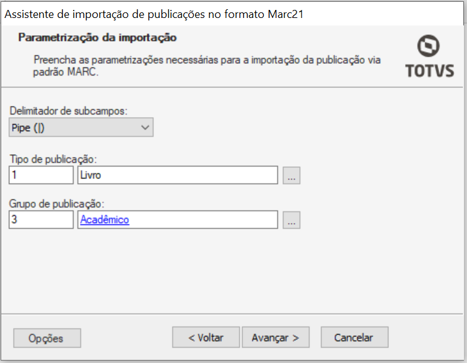This screenshot has width=467, height=363.
Task: Focus the Grupo de publicação code field
Action: click(41, 220)
